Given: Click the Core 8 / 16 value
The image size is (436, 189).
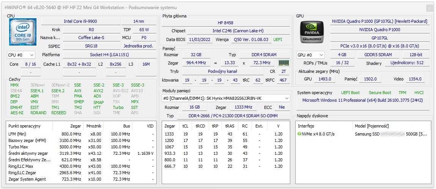Looking at the screenshot, I should coord(30,64).
